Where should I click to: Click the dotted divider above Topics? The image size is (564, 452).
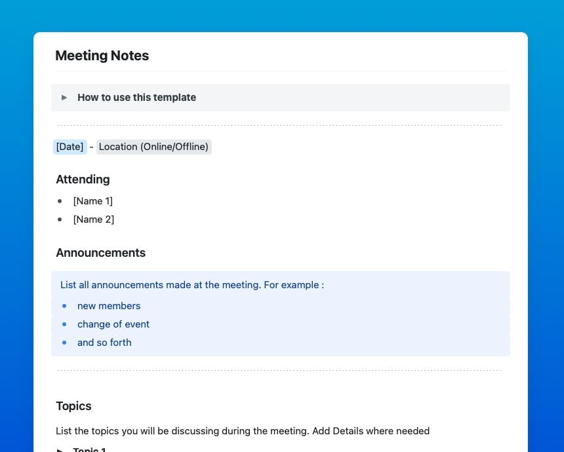point(281,368)
